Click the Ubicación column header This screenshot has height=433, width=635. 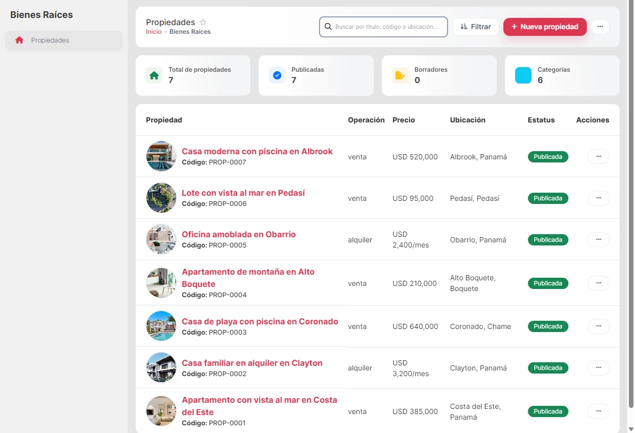point(468,120)
